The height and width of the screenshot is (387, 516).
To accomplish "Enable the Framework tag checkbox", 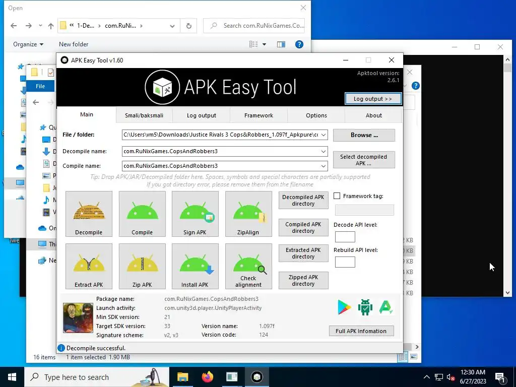I will (x=337, y=196).
